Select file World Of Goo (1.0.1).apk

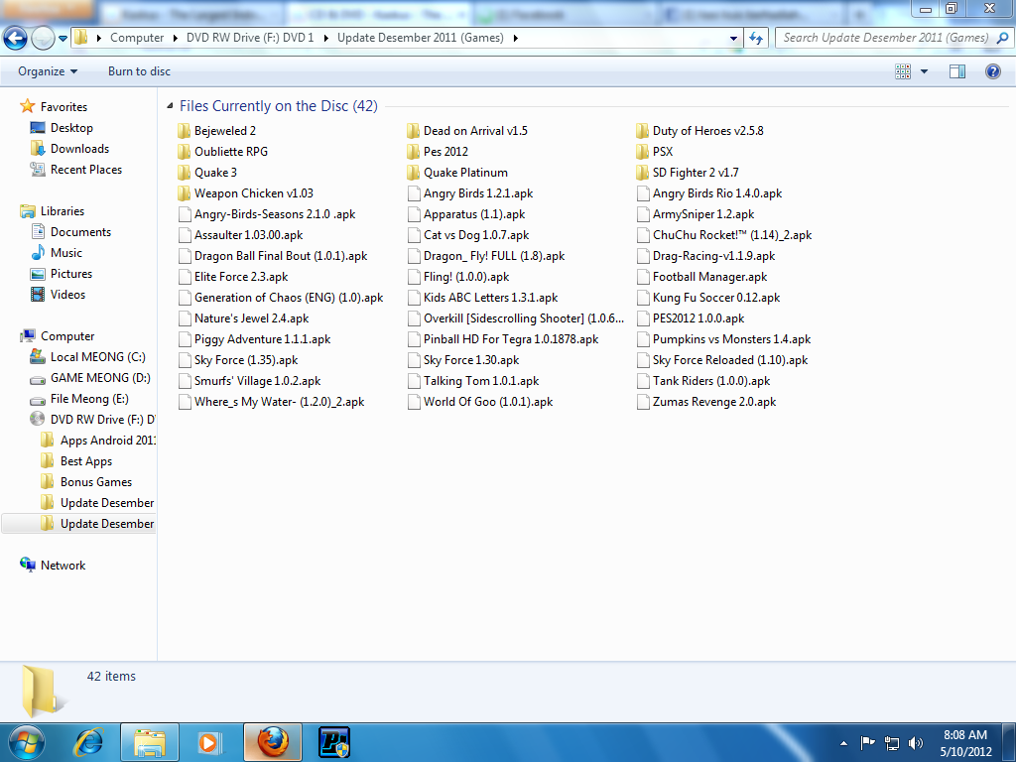tap(488, 402)
